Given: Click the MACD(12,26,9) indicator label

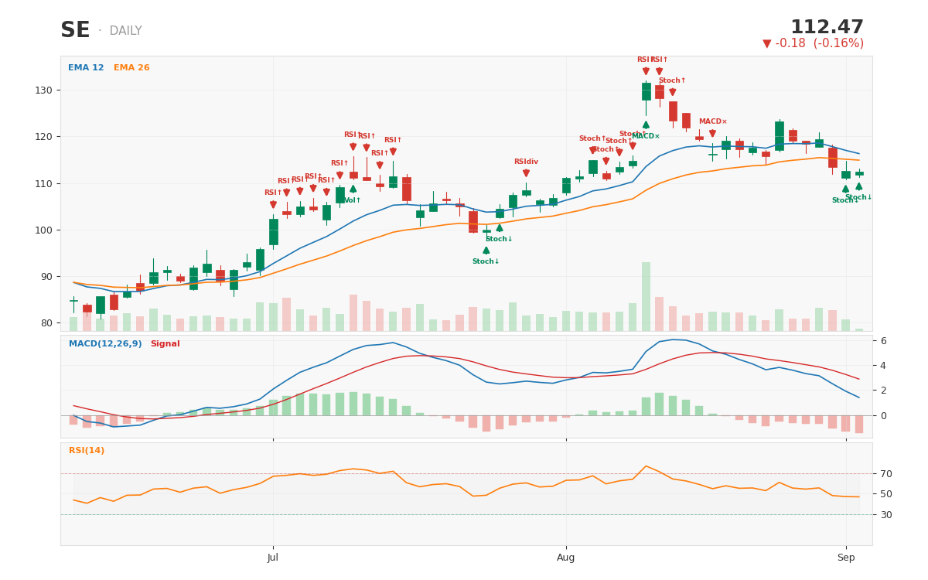Looking at the screenshot, I should (x=105, y=344).
